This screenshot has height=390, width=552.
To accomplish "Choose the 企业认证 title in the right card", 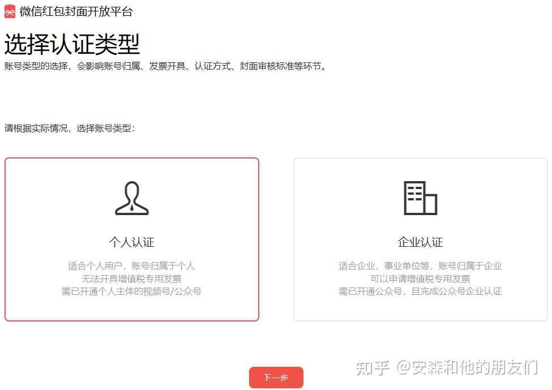I will click(420, 242).
